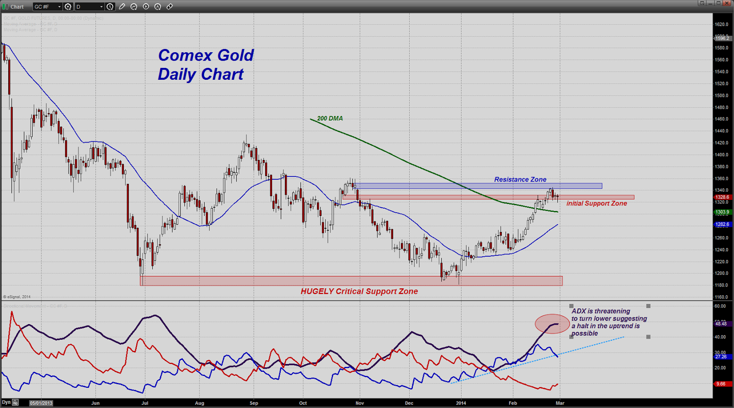
Task: Click the Chart title in the toolbar
Action: click(x=17, y=7)
